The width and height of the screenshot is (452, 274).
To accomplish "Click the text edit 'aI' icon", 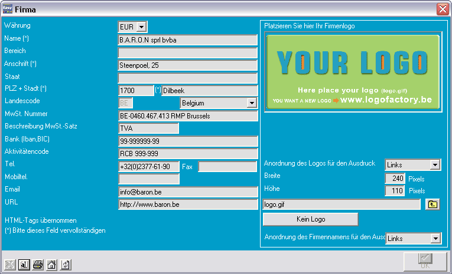I will click(x=24, y=265).
